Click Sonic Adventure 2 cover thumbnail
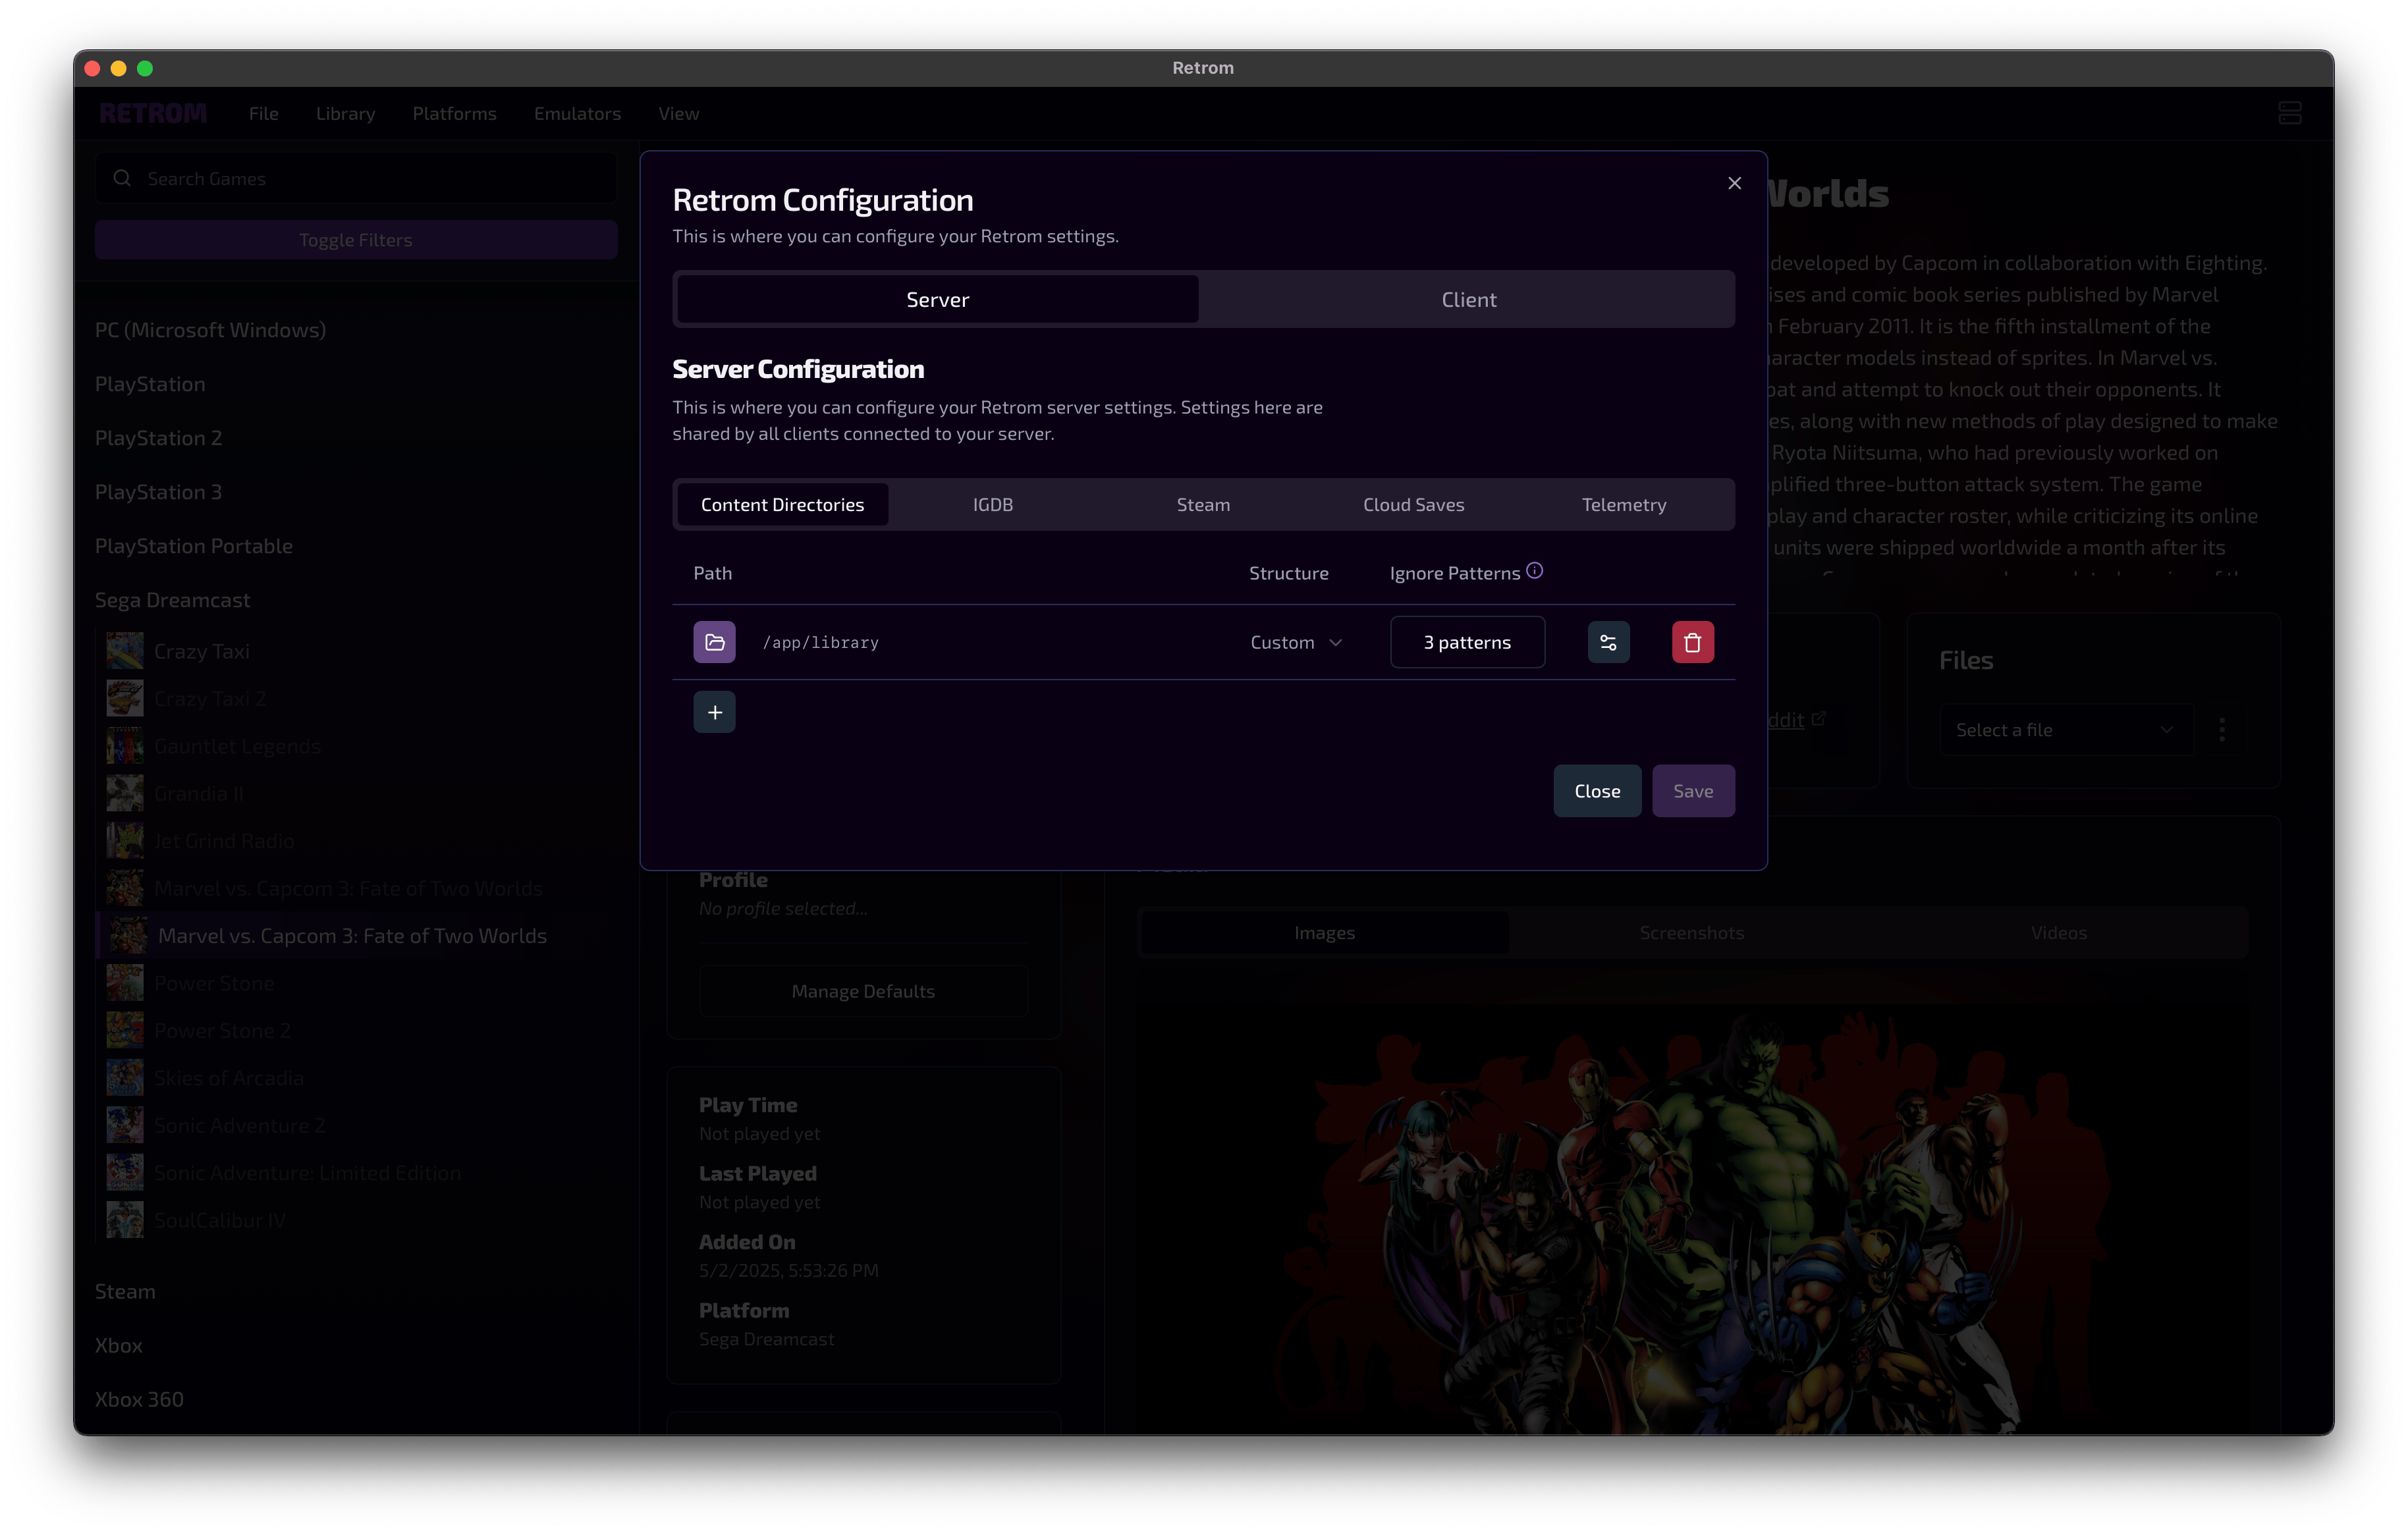 click(125, 1125)
